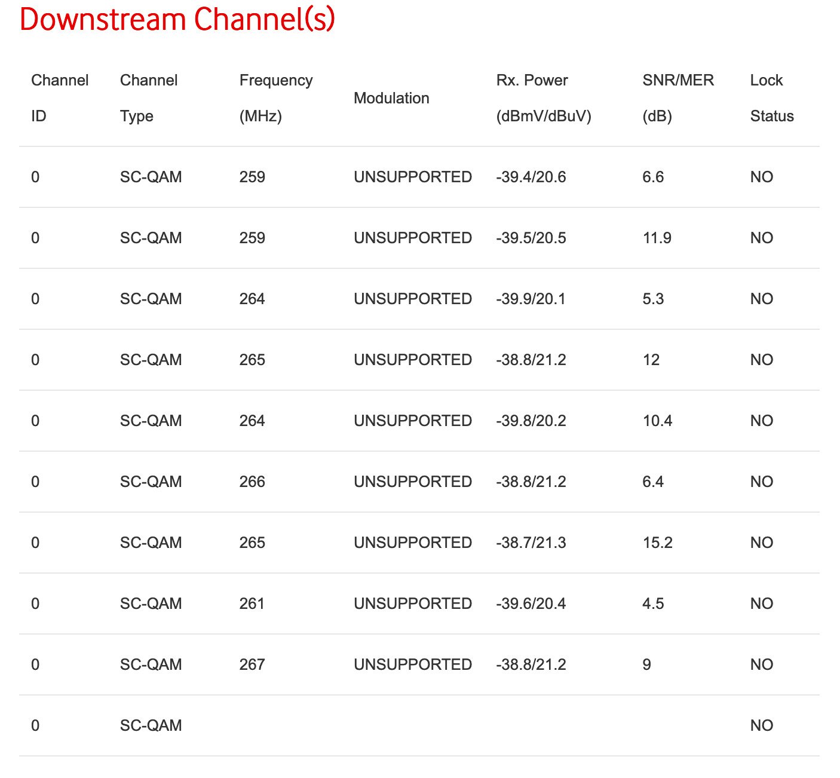Click the SNR/MER (dB) column header
This screenshot has width=840, height=778.
click(x=677, y=98)
